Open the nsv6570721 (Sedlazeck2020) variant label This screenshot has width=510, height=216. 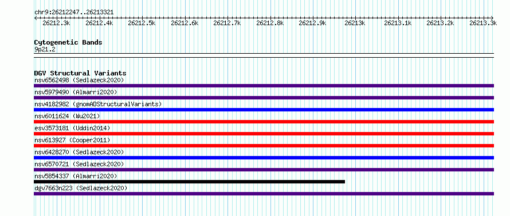[x=79, y=164]
